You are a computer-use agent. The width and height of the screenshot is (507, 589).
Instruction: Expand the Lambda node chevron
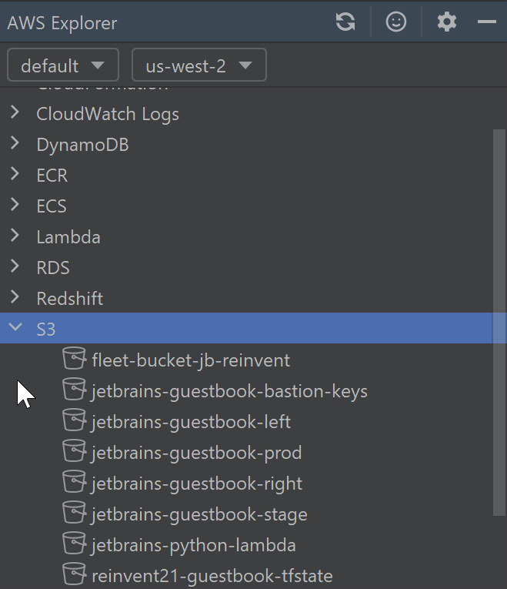tap(15, 236)
